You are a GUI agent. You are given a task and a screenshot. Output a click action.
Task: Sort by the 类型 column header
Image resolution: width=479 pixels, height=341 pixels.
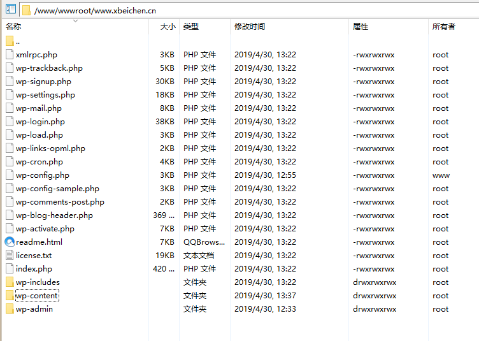tap(191, 27)
